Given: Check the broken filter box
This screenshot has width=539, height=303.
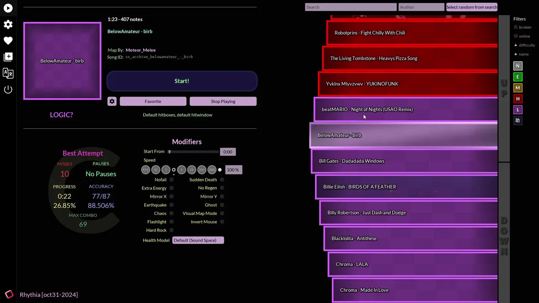Looking at the screenshot, I should click(516, 27).
